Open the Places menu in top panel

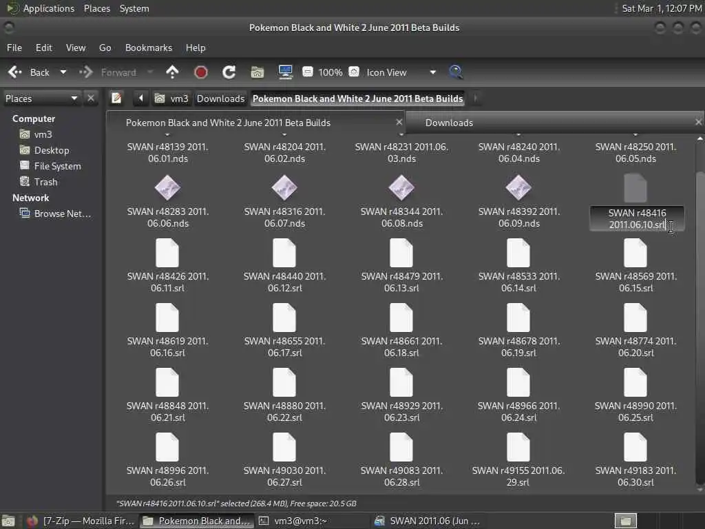(x=96, y=8)
